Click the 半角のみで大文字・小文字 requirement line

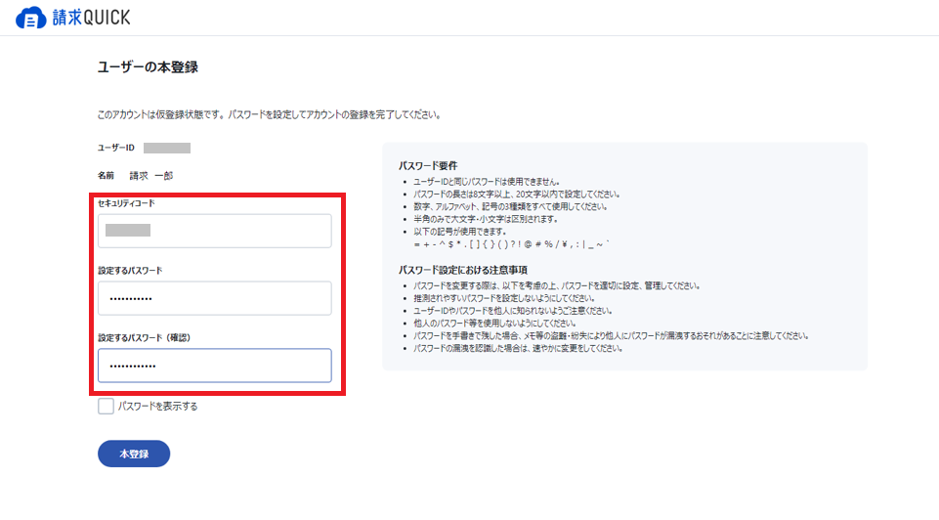(487, 219)
